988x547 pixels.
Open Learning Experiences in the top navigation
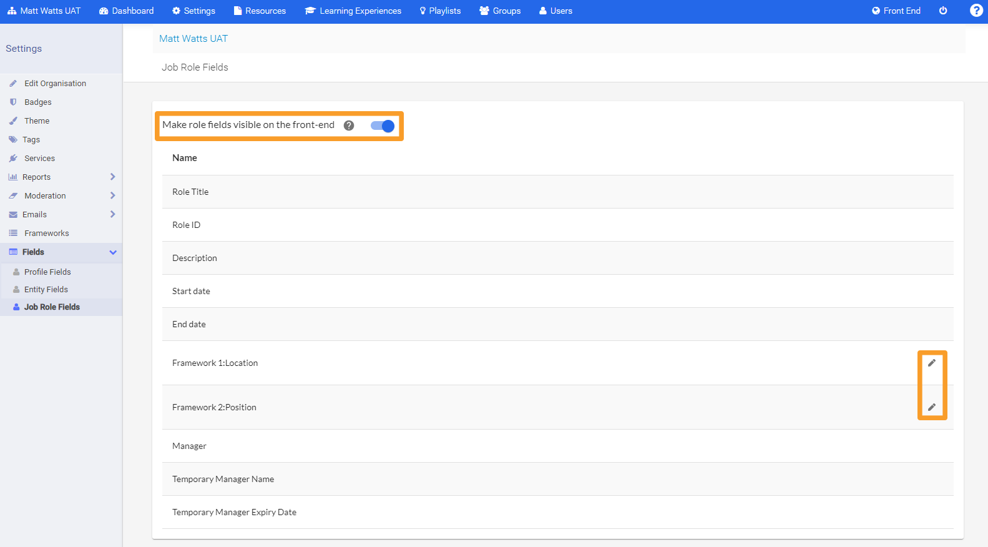pyautogui.click(x=353, y=11)
